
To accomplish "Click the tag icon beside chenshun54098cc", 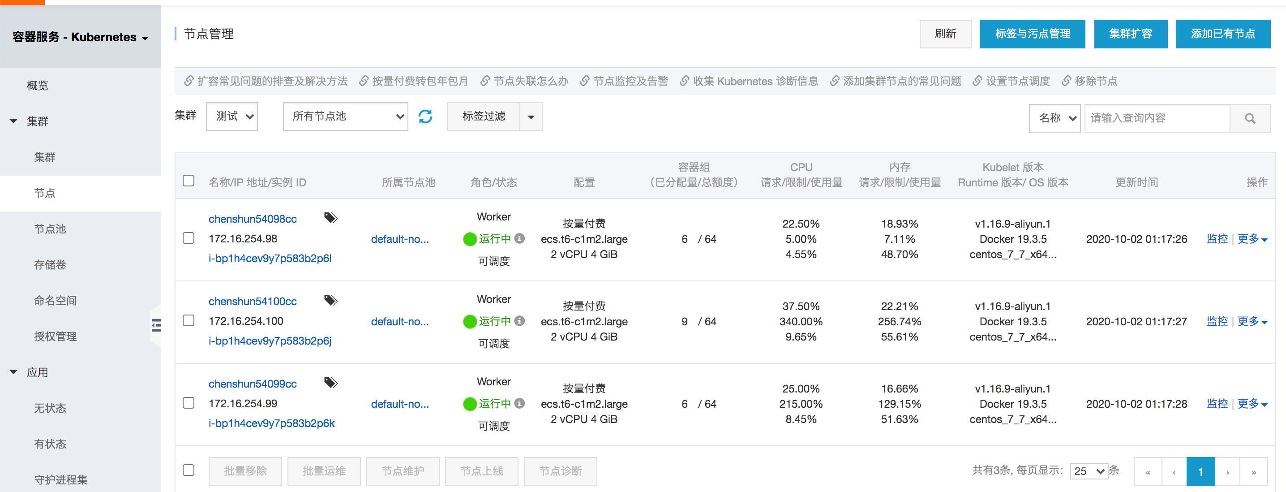I will click(x=330, y=218).
